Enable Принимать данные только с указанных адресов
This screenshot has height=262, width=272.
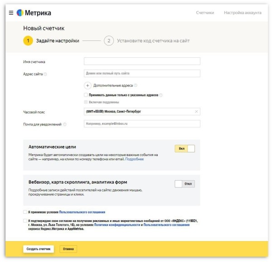(x=86, y=95)
